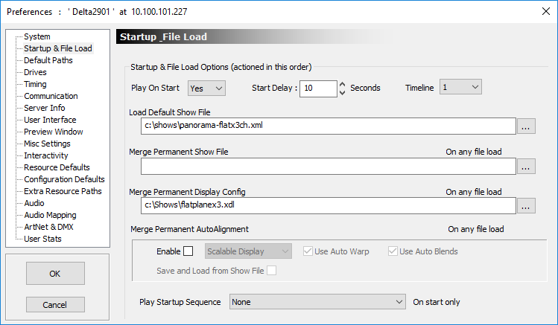Screen dimensions: 558x325
Task: Browse for Merge Permanent Show File
Action: click(x=526, y=167)
